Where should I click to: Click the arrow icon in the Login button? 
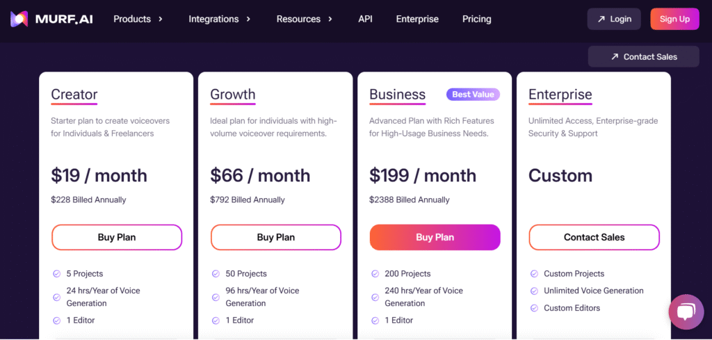tap(601, 19)
